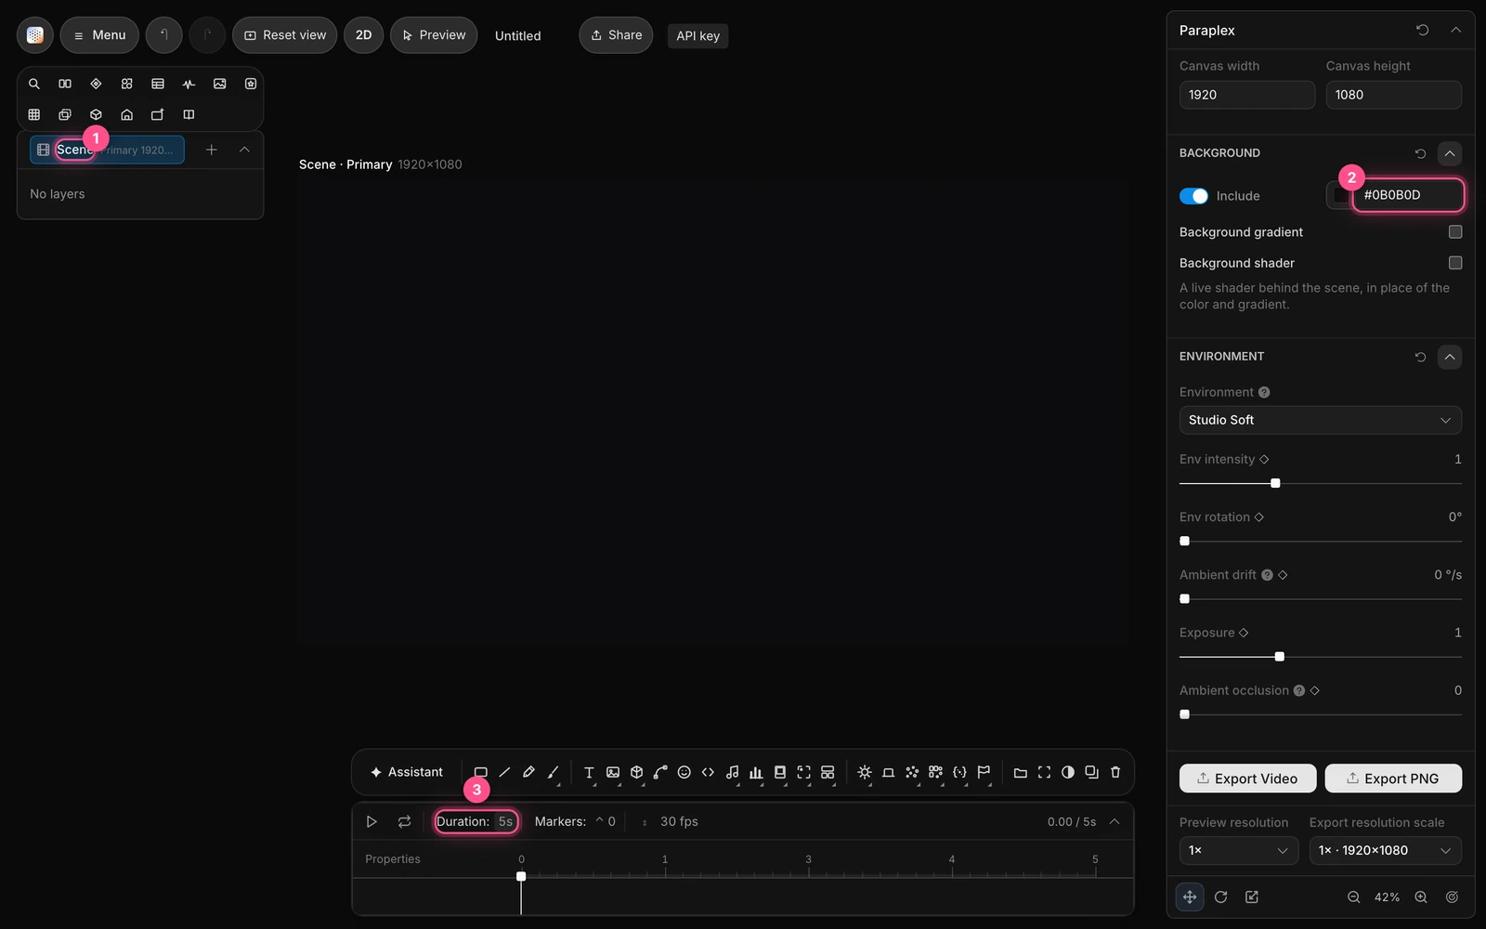The height and width of the screenshot is (929, 1486).
Task: Select the Line tool
Action: [x=504, y=772]
